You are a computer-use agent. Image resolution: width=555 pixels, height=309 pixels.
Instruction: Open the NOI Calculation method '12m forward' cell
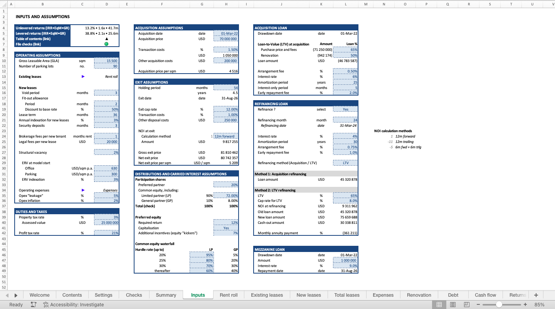(226, 136)
